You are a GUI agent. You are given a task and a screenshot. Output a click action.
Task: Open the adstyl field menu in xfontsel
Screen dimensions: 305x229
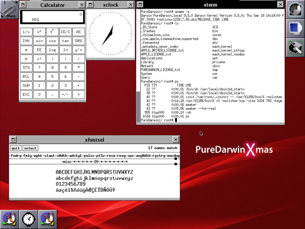coord(76,156)
